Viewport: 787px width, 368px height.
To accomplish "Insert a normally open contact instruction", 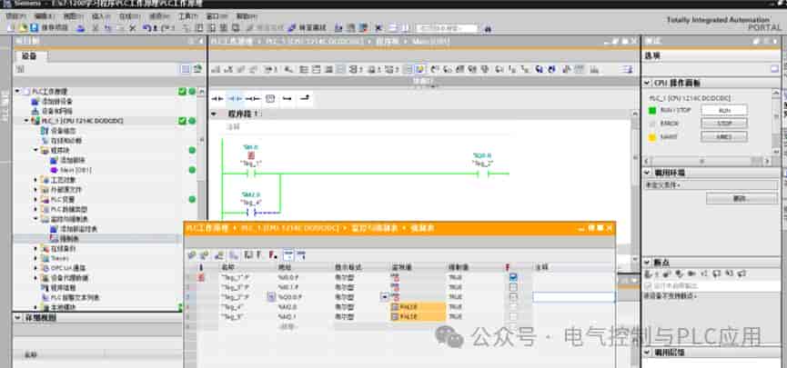I will coord(217,99).
